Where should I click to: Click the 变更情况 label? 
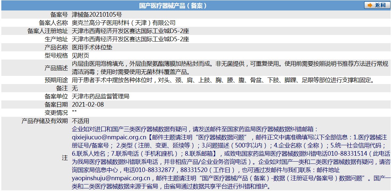coord(56,113)
